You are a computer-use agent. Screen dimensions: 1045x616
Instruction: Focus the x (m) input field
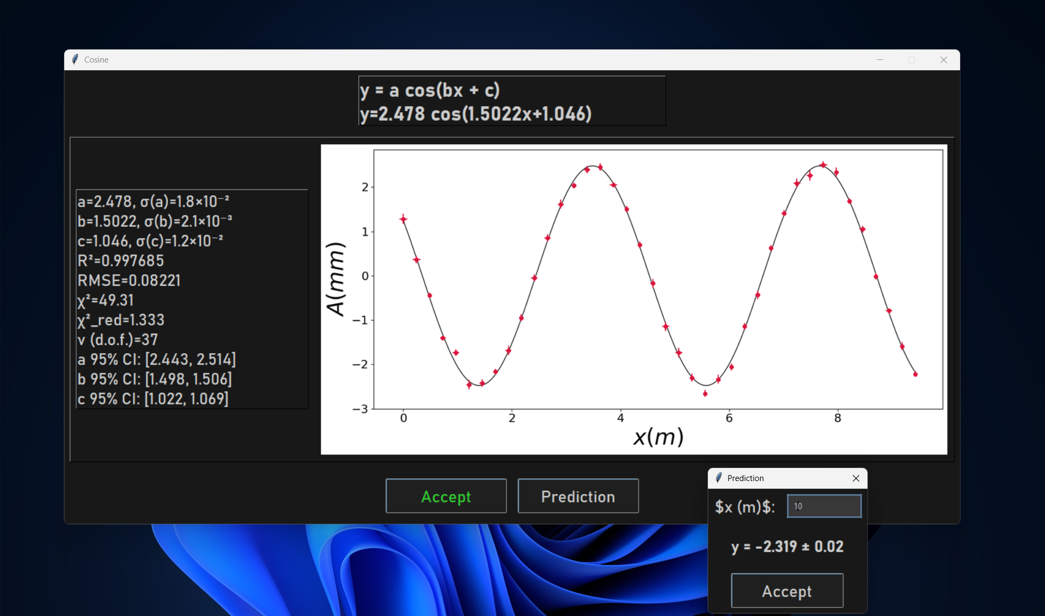pyautogui.click(x=824, y=506)
